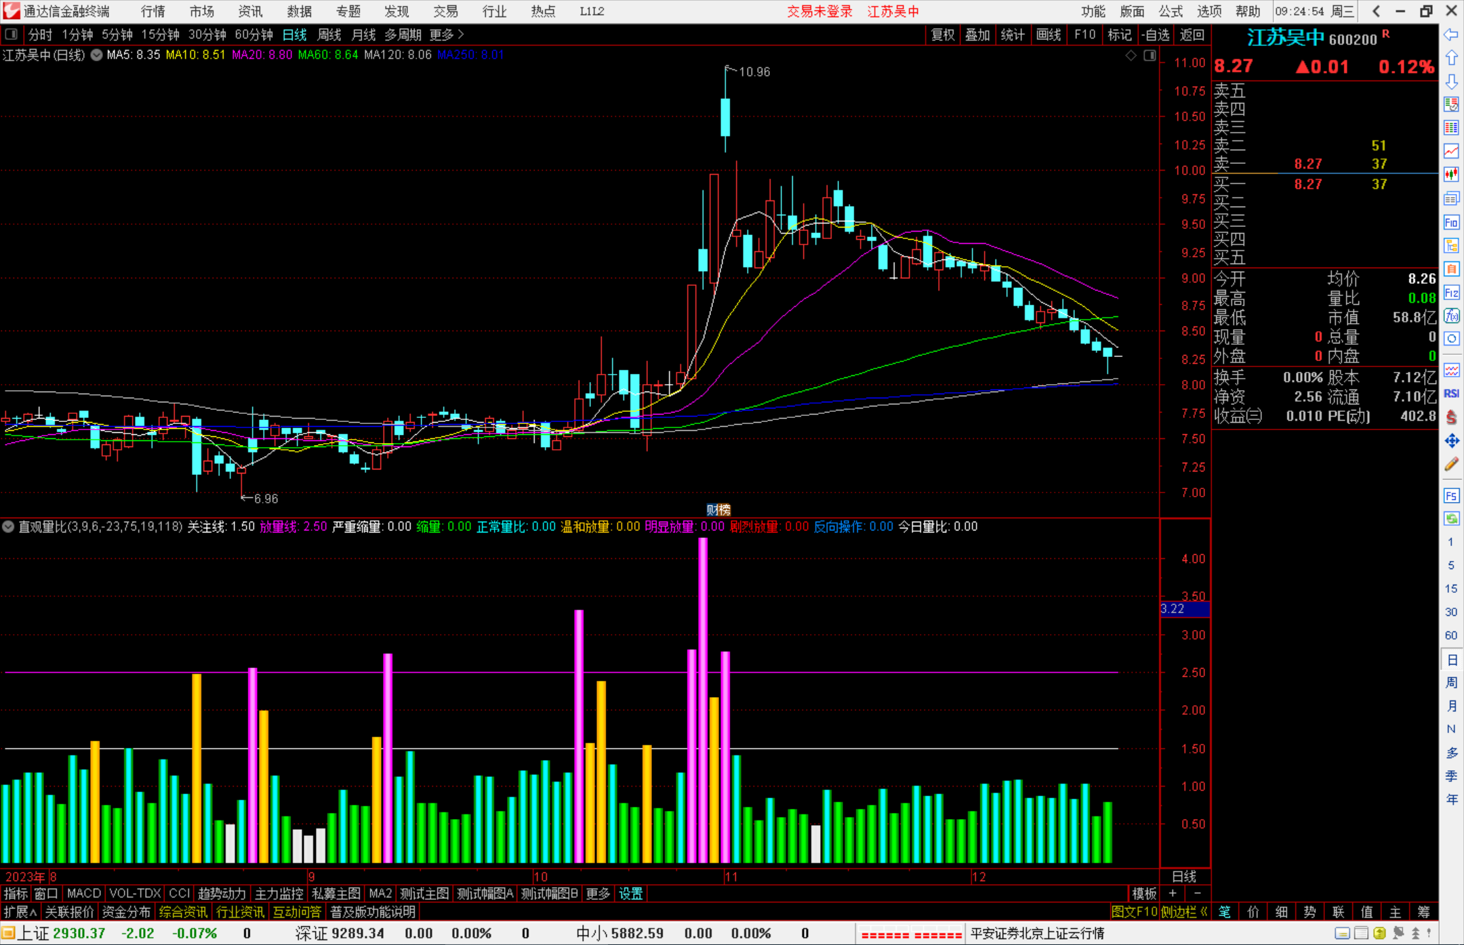Image resolution: width=1464 pixels, height=945 pixels.
Task: Click the 财榜 label below chart
Action: coord(718,509)
